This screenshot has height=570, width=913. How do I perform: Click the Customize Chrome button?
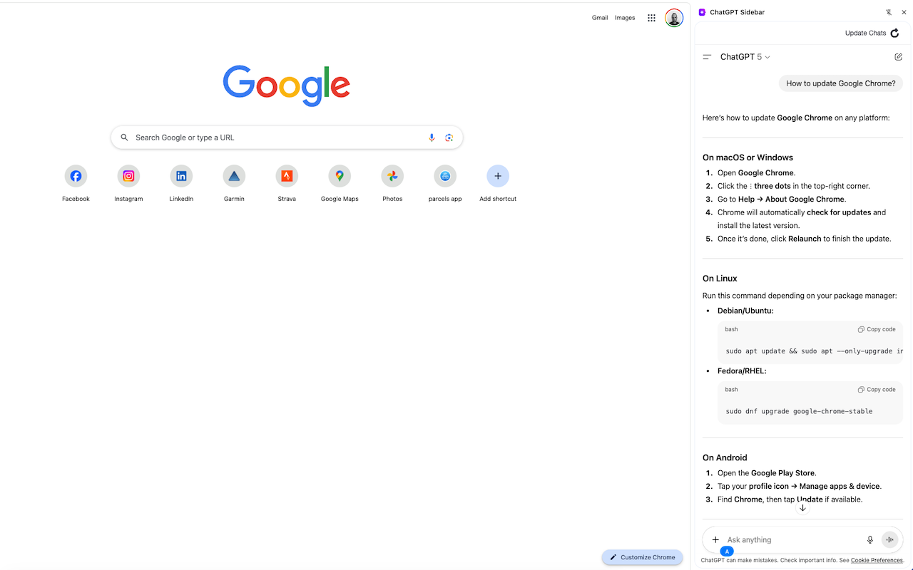642,557
